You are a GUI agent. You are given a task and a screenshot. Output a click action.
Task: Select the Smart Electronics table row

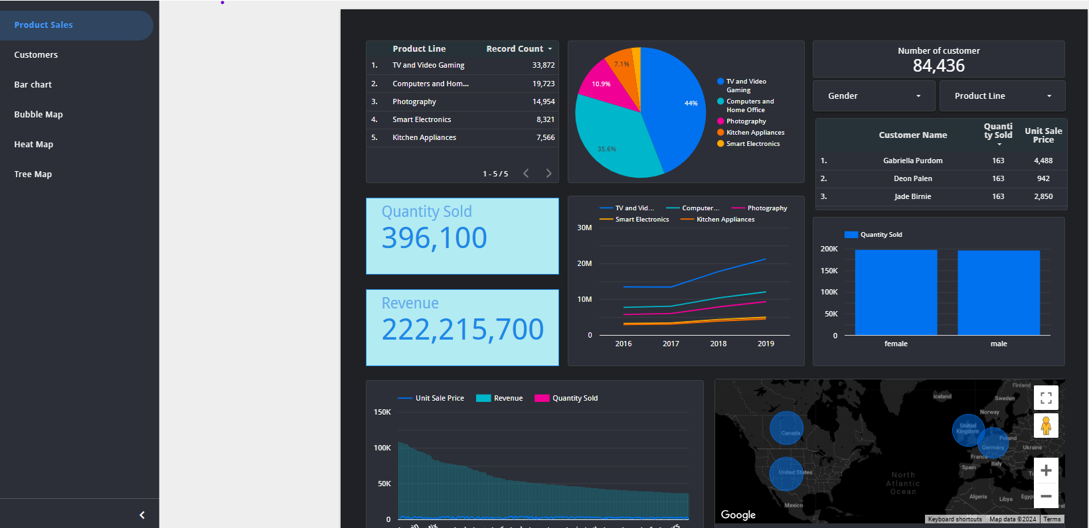pyautogui.click(x=462, y=119)
